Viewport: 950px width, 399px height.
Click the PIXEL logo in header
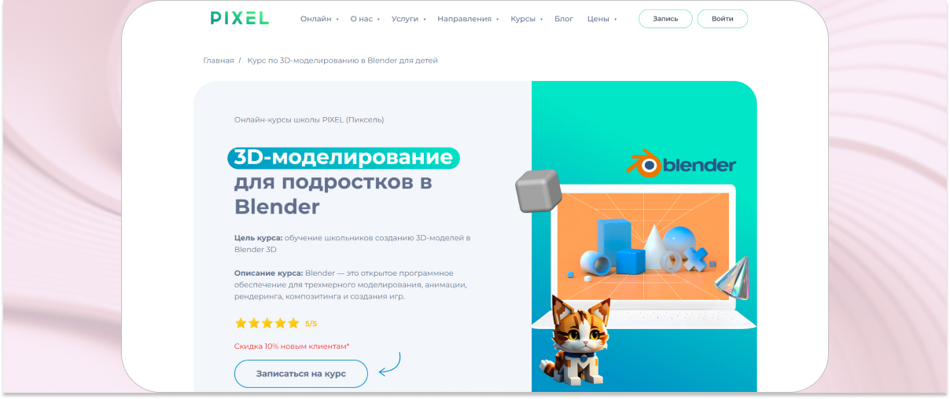(240, 18)
